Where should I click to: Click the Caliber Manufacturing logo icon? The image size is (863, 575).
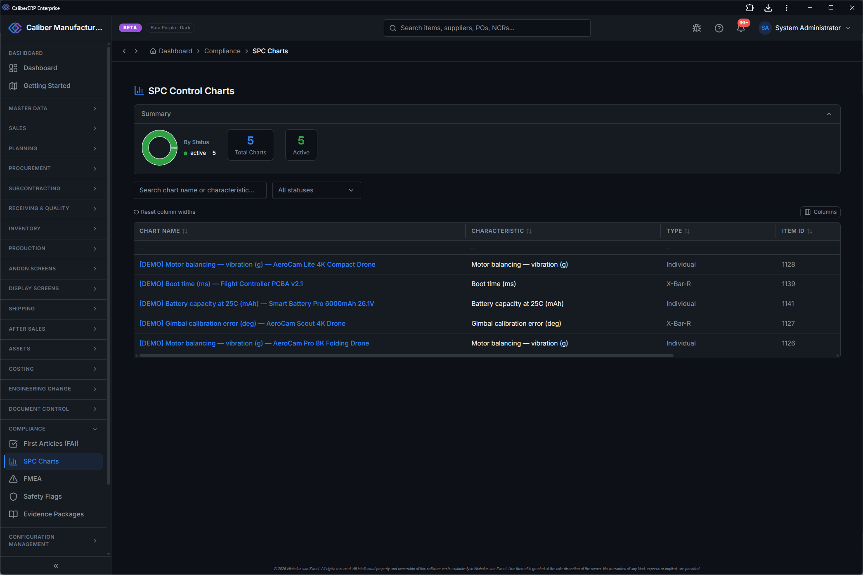point(15,28)
